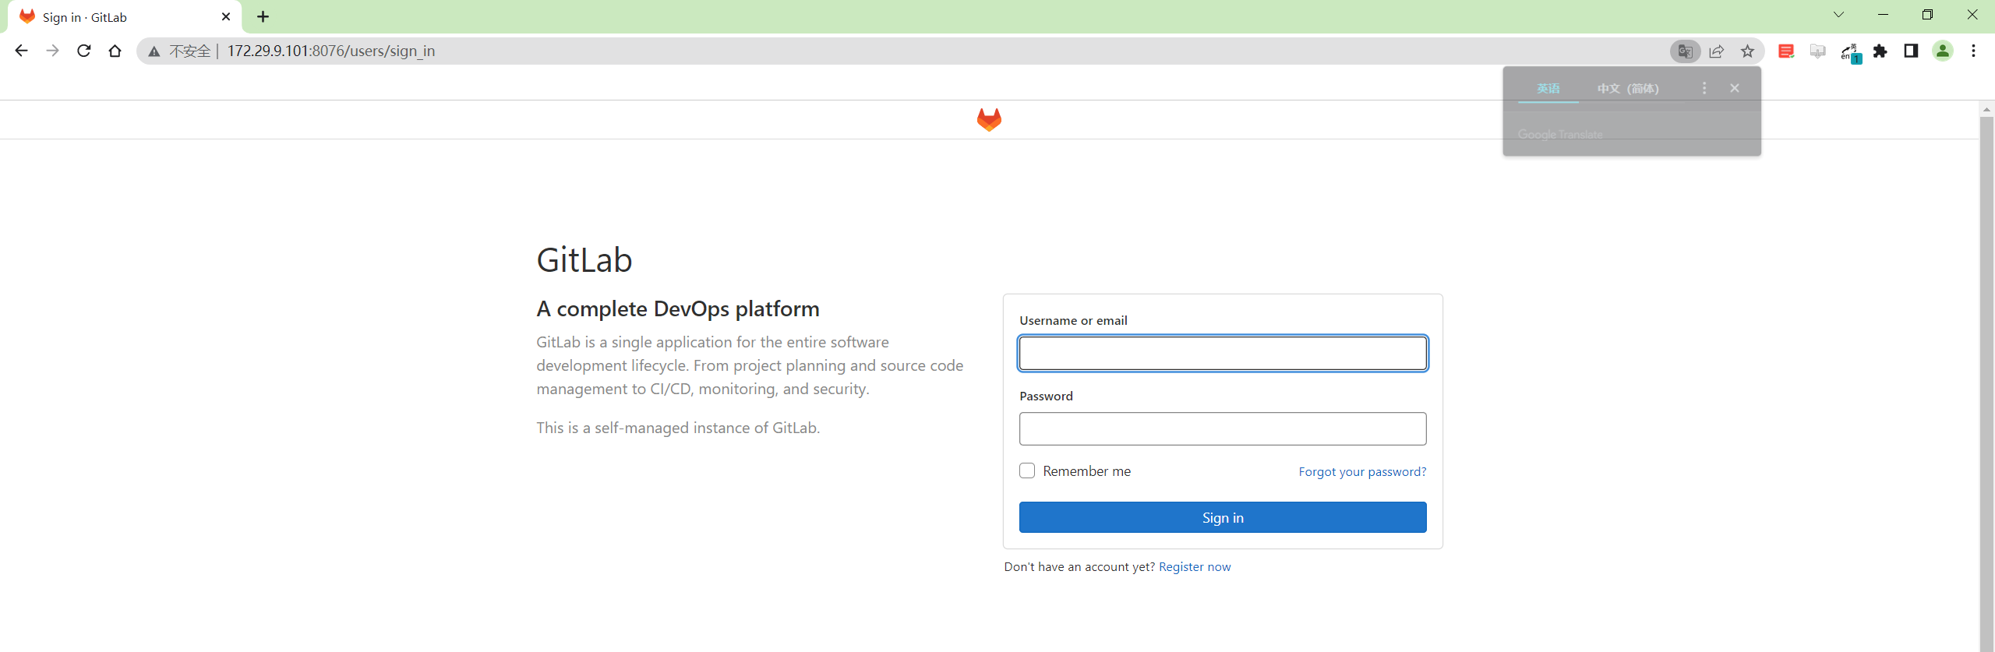Click 'This is a self-managed instance' text

[x=678, y=428]
